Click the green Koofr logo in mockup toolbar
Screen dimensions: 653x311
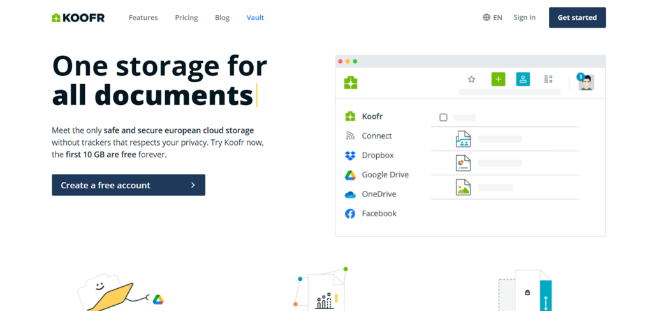351,83
